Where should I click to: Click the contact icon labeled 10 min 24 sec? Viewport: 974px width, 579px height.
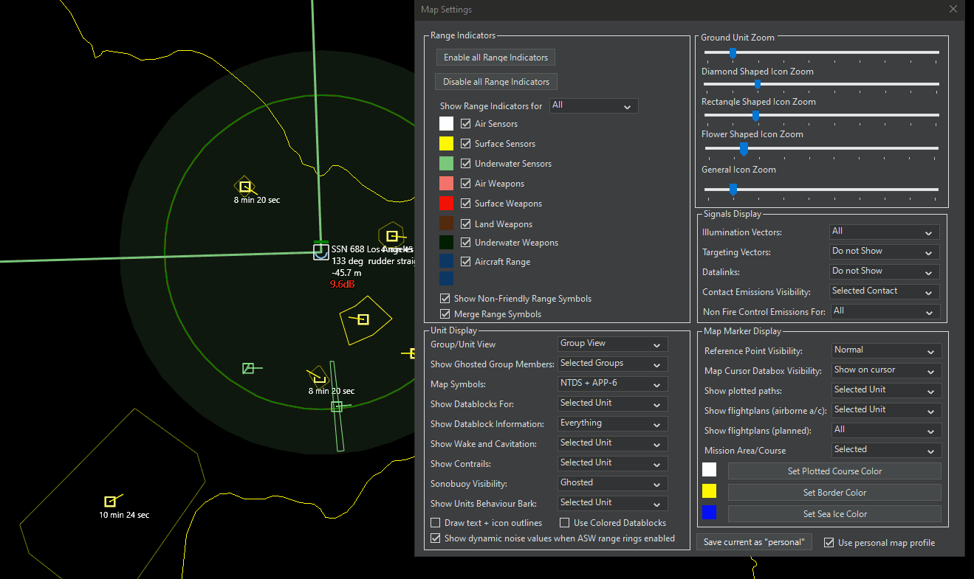tap(110, 502)
